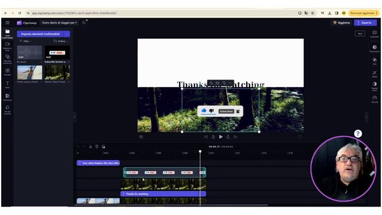Screen dimensions: 382x215
Task: Select the Nature Trees Forest video thumbnail
Action: click(x=57, y=73)
